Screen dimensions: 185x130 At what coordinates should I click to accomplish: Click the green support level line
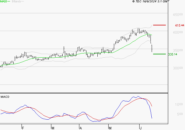pos(159,54)
